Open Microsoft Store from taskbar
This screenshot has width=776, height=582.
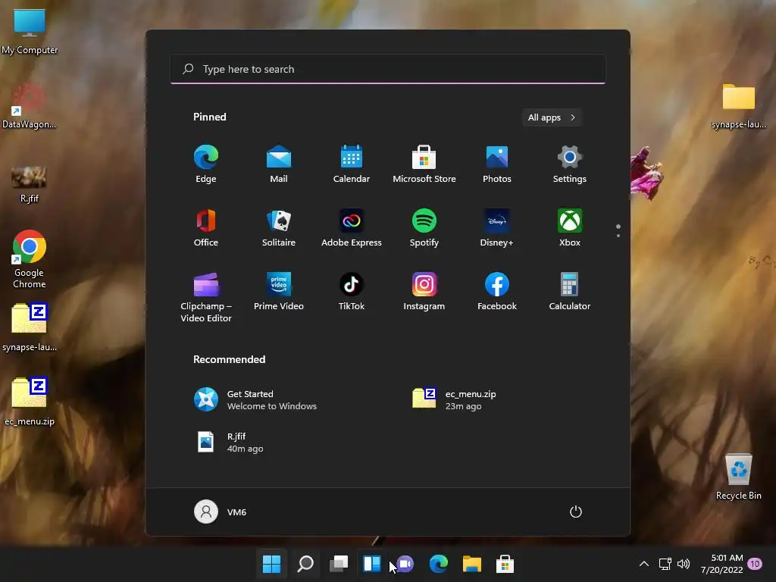(x=505, y=564)
